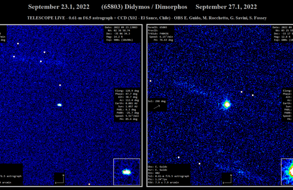This screenshot has width=293, height=190.
Task: Click "Msr: E. Guido" in right panel
Action: click(157, 170)
